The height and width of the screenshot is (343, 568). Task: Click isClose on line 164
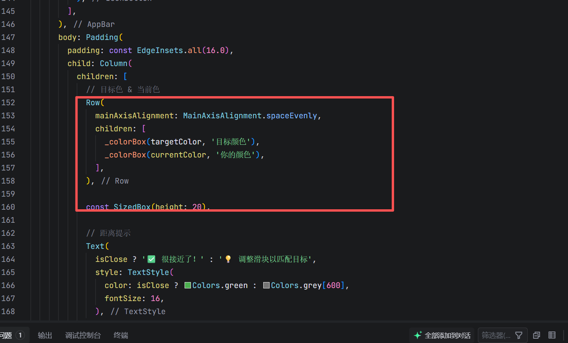[x=111, y=259]
